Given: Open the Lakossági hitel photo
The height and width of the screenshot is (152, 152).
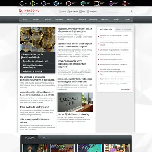Looking at the screenshot, I should 75,102.
